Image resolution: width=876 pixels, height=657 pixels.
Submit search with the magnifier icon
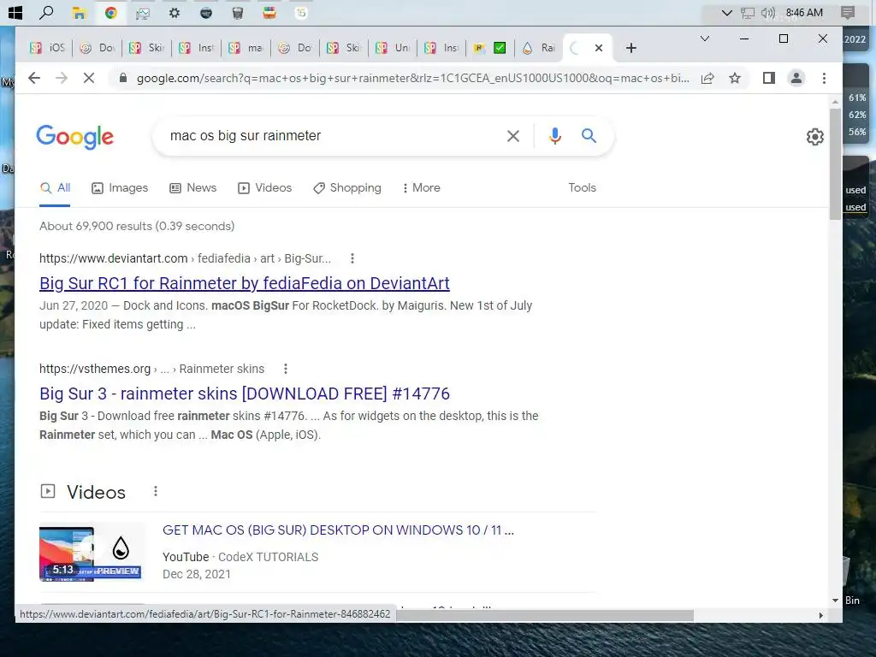coord(589,136)
